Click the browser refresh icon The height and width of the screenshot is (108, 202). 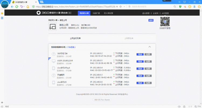click(x=17, y=6)
